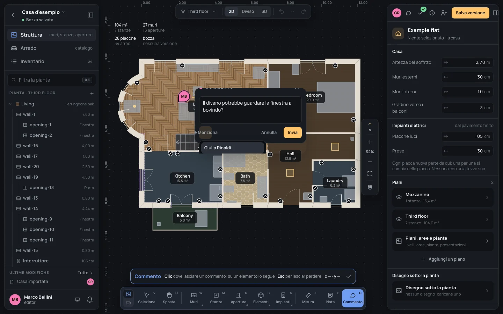Open the Elementi tool
Image resolution: width=503 pixels, height=314 pixels.
261,298
